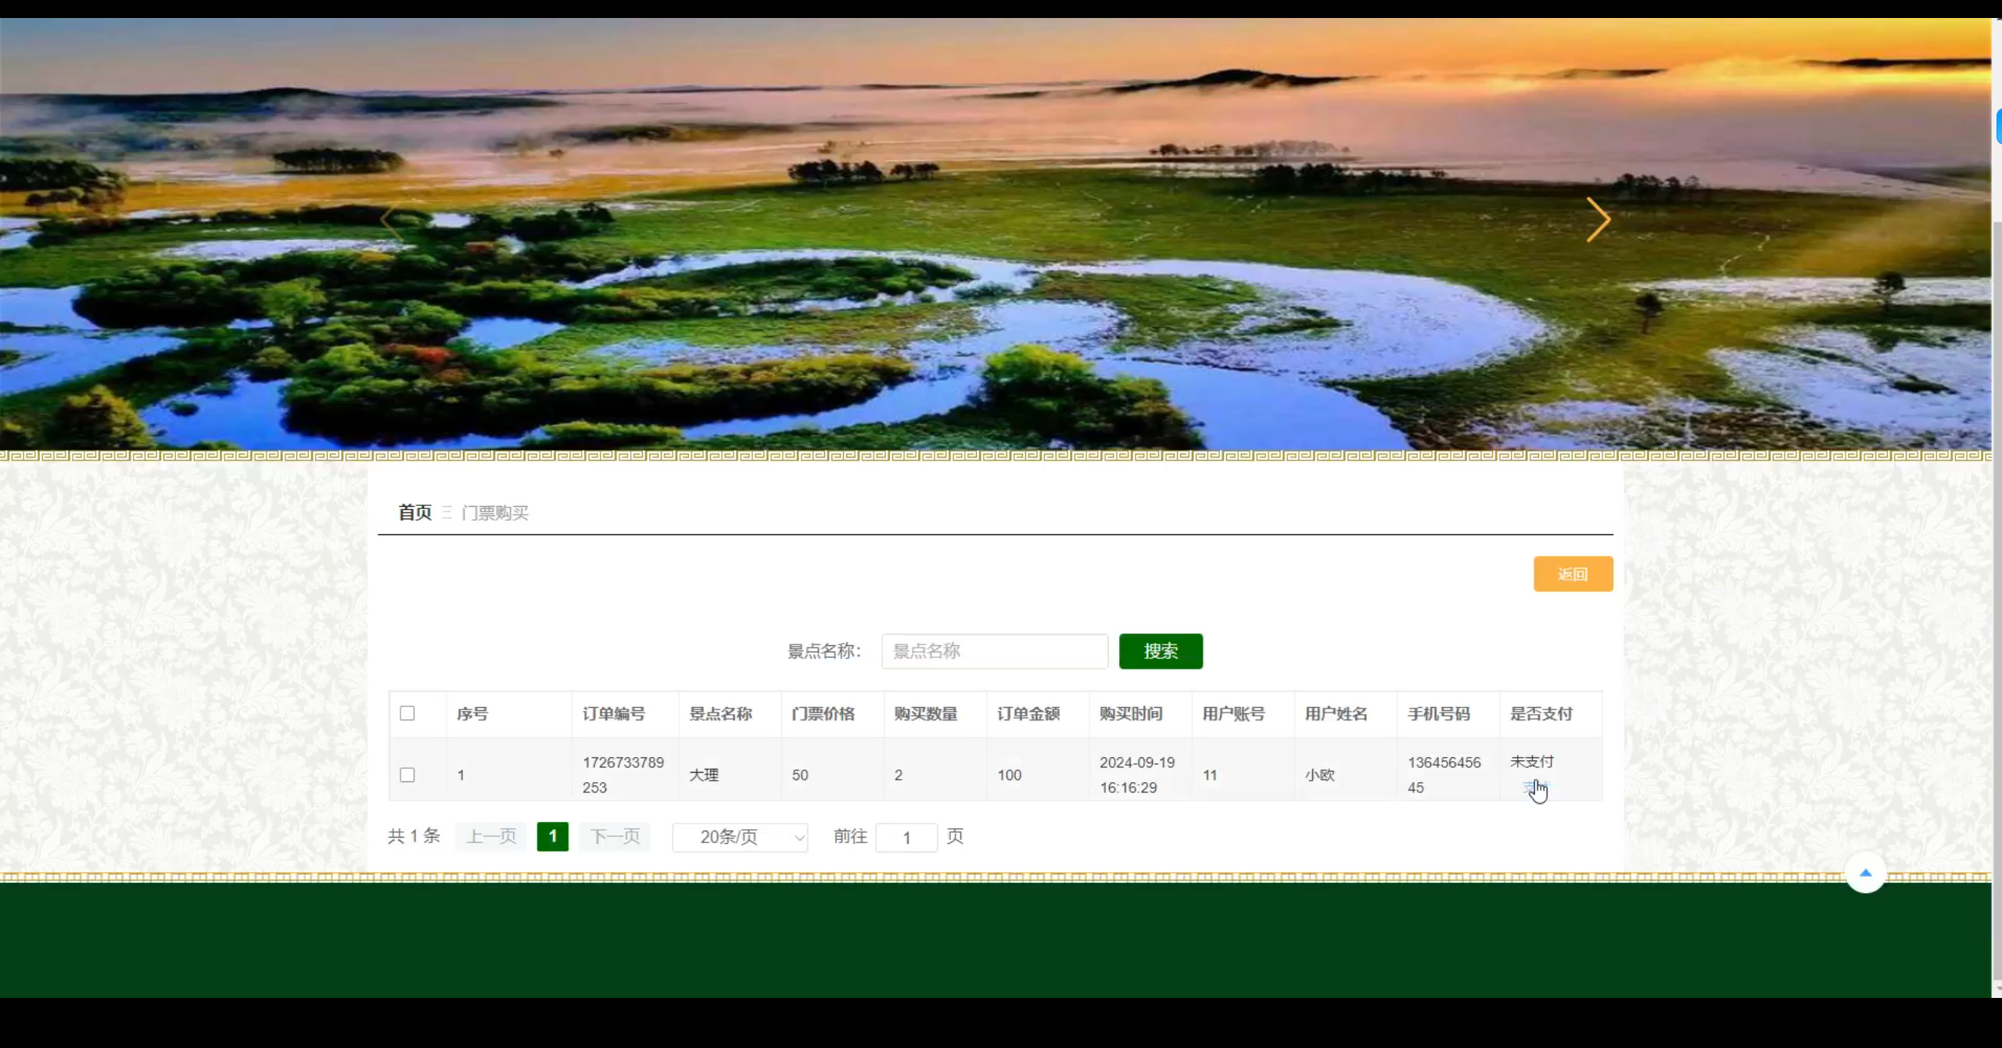Select 门票购买 in the breadcrumb
The image size is (2002, 1048).
click(x=495, y=512)
